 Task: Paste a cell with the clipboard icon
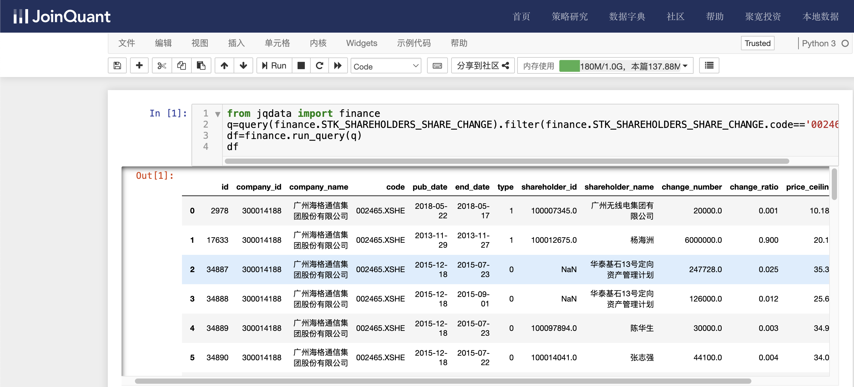pyautogui.click(x=201, y=66)
